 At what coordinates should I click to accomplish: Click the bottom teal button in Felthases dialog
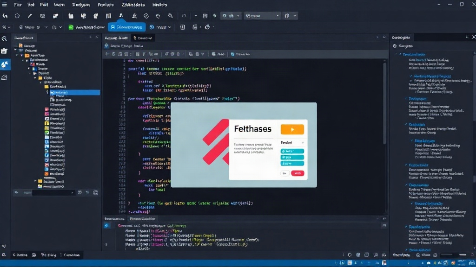click(292, 164)
